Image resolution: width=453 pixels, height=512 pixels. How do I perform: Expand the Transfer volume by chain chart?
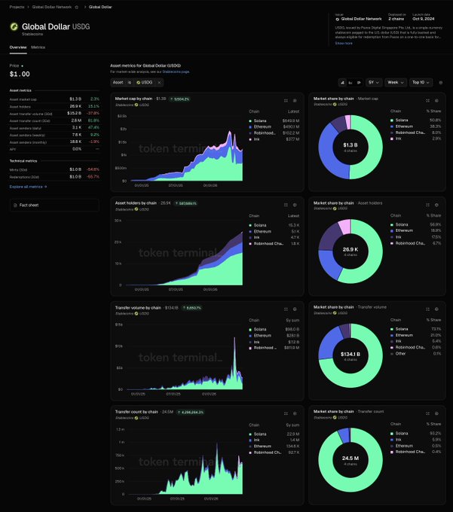tap(286, 309)
